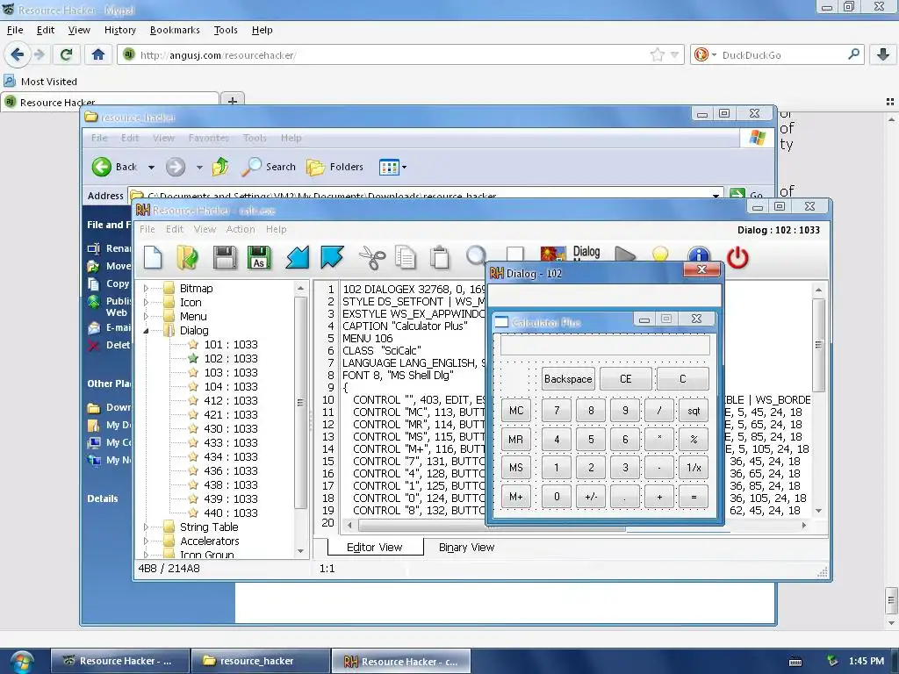Click the red power Exit icon

click(737, 257)
